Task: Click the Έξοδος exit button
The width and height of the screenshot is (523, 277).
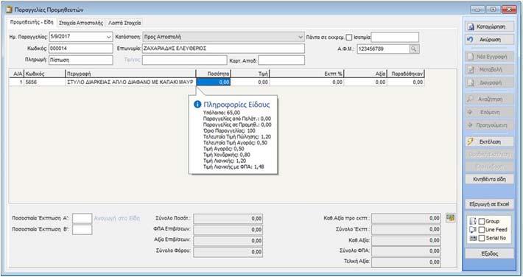Action: click(489, 253)
